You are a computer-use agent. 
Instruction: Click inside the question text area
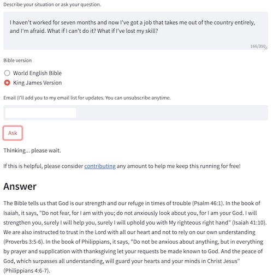point(135,31)
